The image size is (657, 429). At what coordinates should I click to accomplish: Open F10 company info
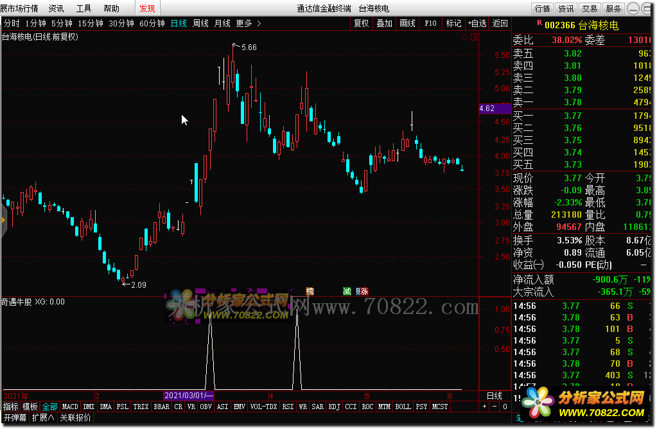point(430,24)
